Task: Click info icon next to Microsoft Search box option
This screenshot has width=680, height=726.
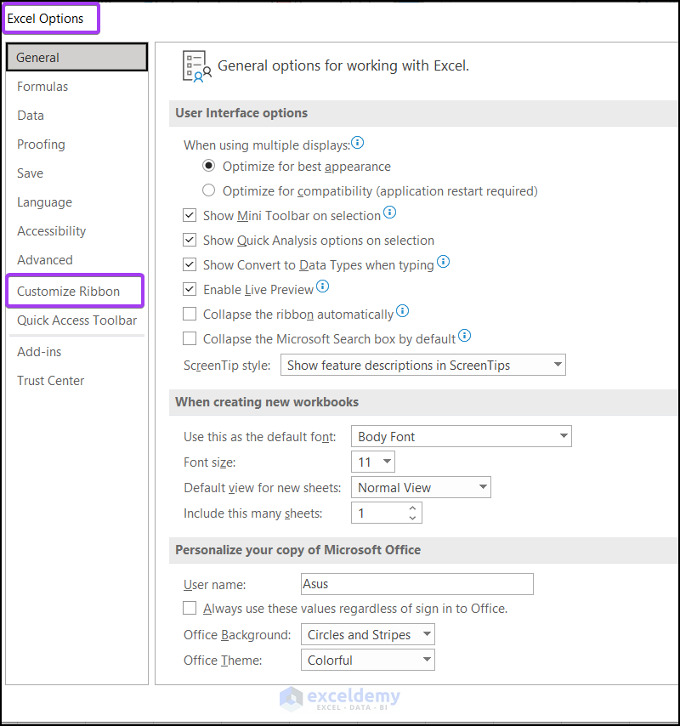Action: click(x=465, y=336)
